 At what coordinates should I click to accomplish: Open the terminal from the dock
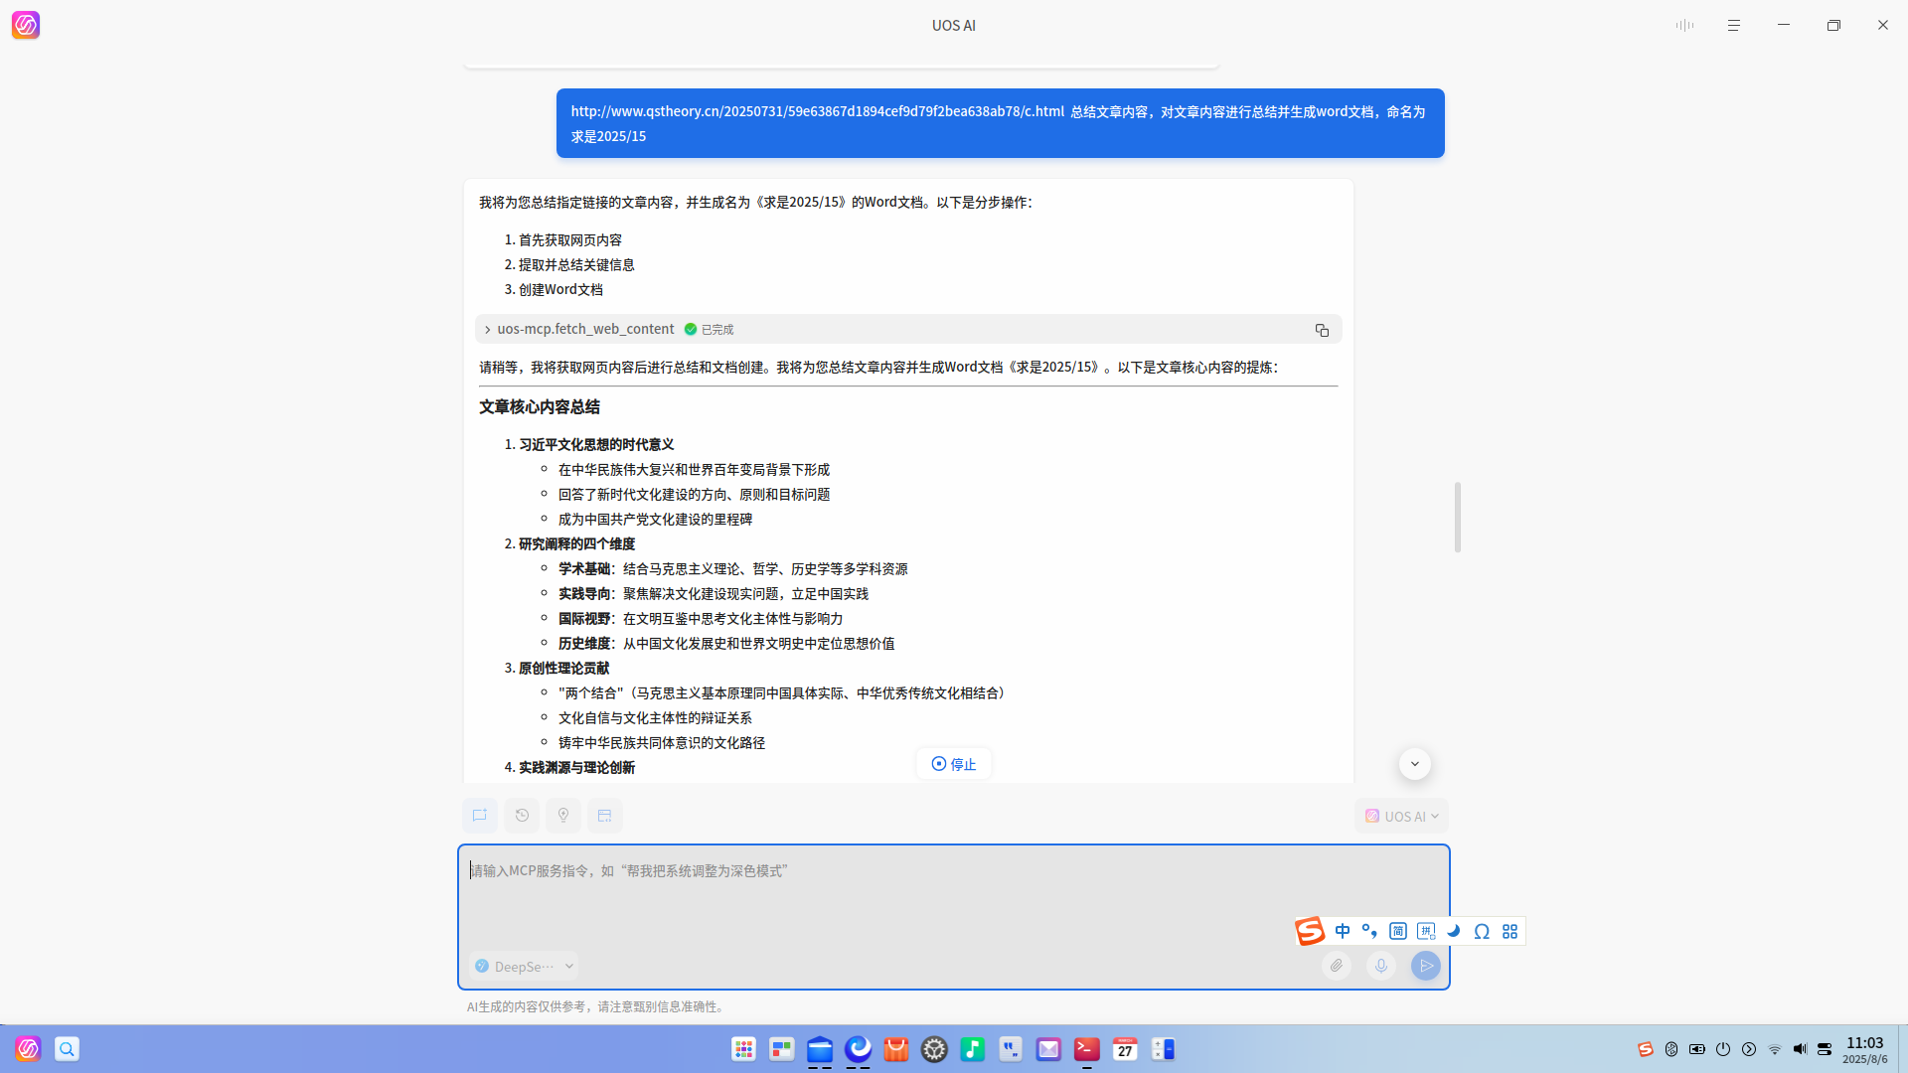[x=1087, y=1049]
